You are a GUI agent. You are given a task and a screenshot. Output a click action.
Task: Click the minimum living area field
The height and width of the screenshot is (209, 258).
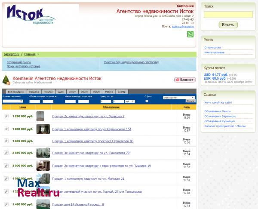pyautogui.click(x=70, y=101)
